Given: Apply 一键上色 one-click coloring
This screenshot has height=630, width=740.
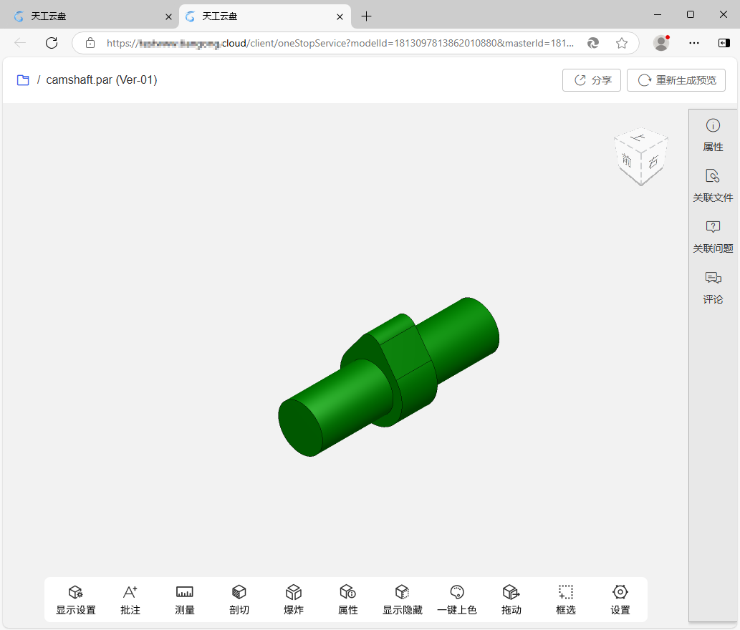Looking at the screenshot, I should tap(457, 600).
